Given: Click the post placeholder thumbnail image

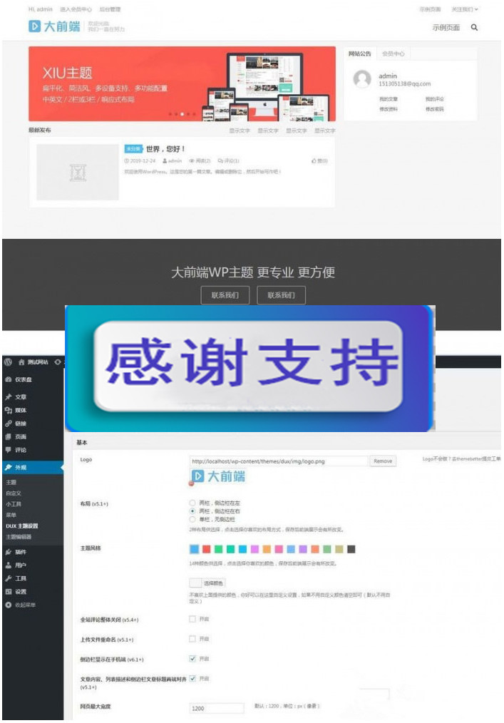Looking at the screenshot, I should [x=78, y=172].
